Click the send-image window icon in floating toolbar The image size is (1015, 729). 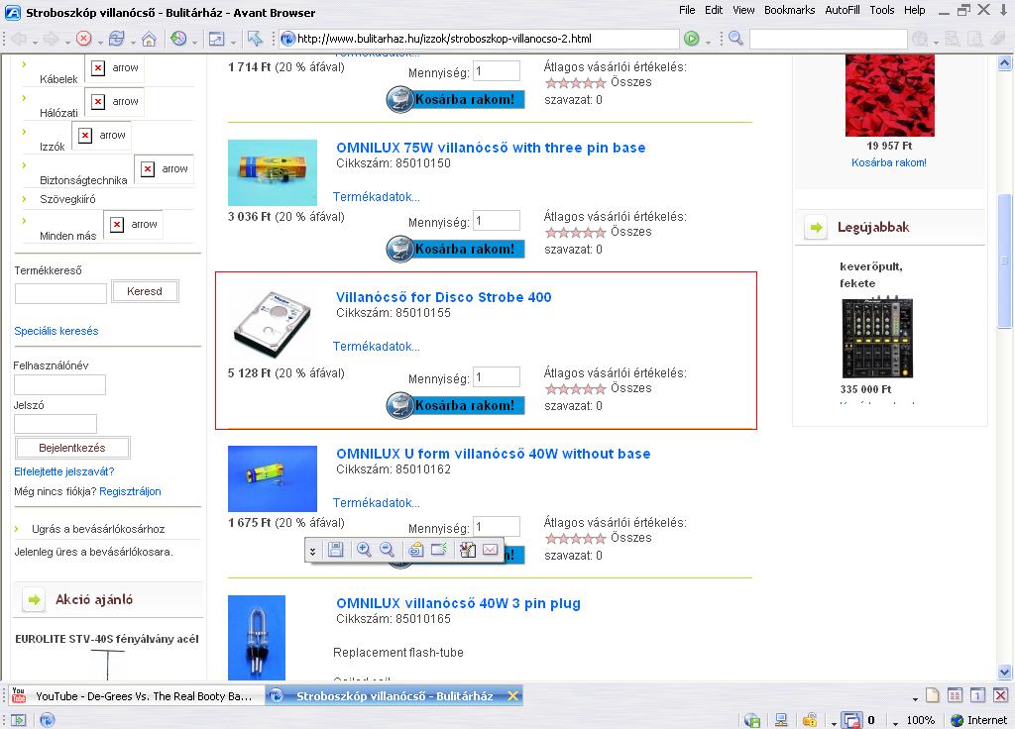pyautogui.click(x=439, y=551)
